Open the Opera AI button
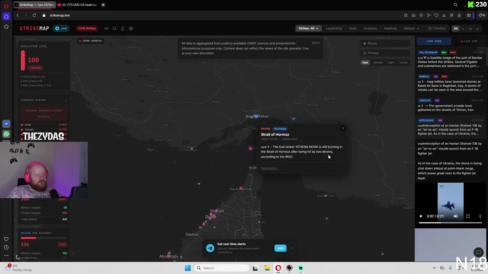This screenshot has height=274, width=488. tap(482, 15)
